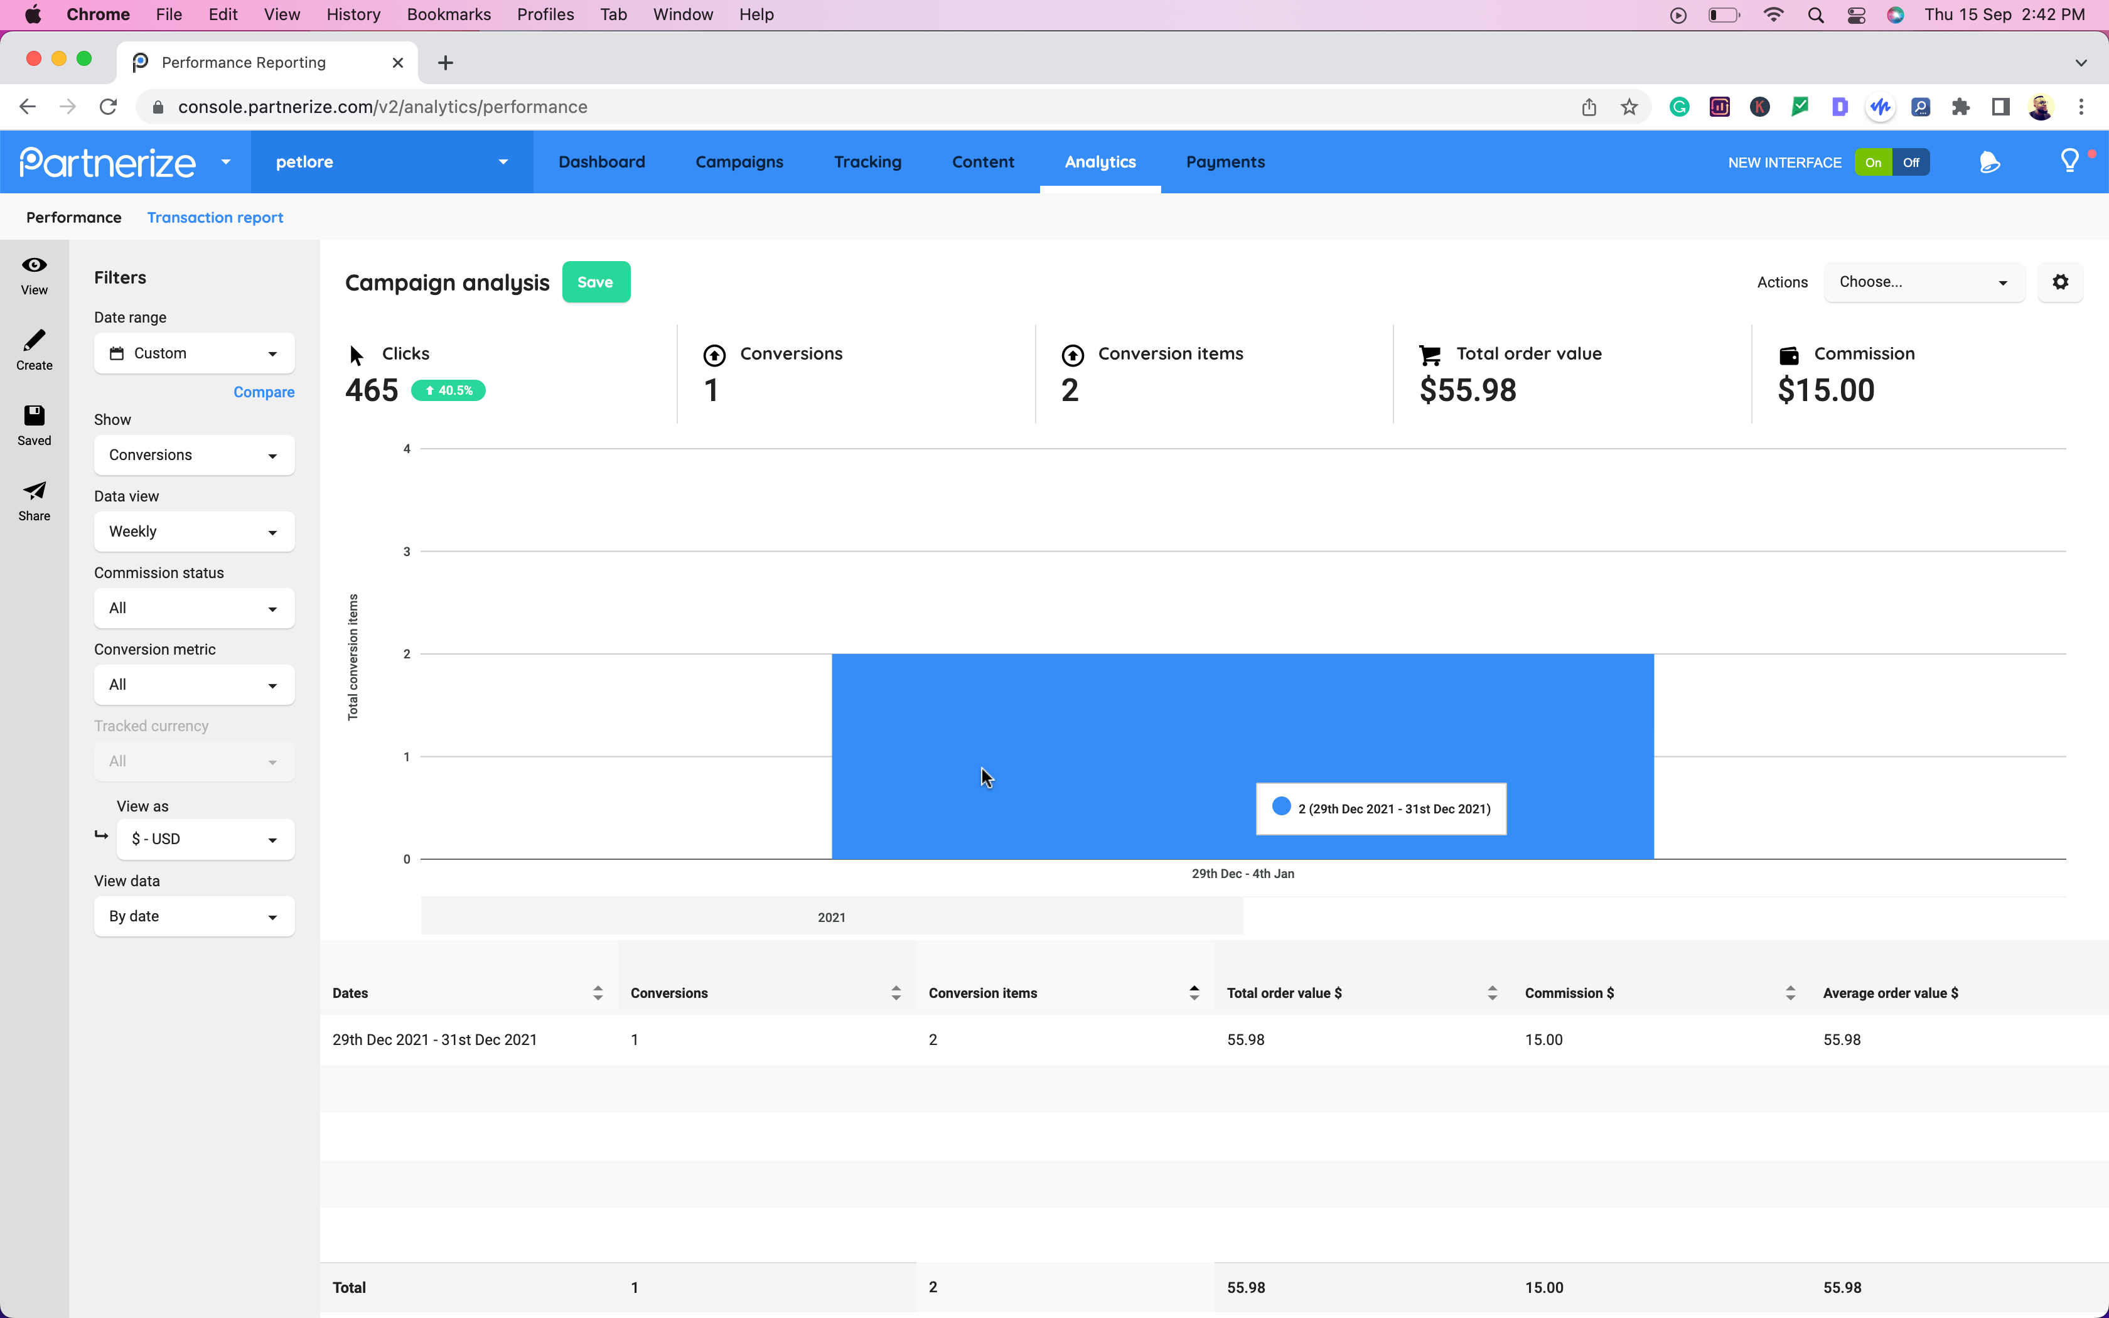Screen dimensions: 2109x1318
Task: Click the 29th Dec 2021 table row date
Action: tap(434, 1040)
